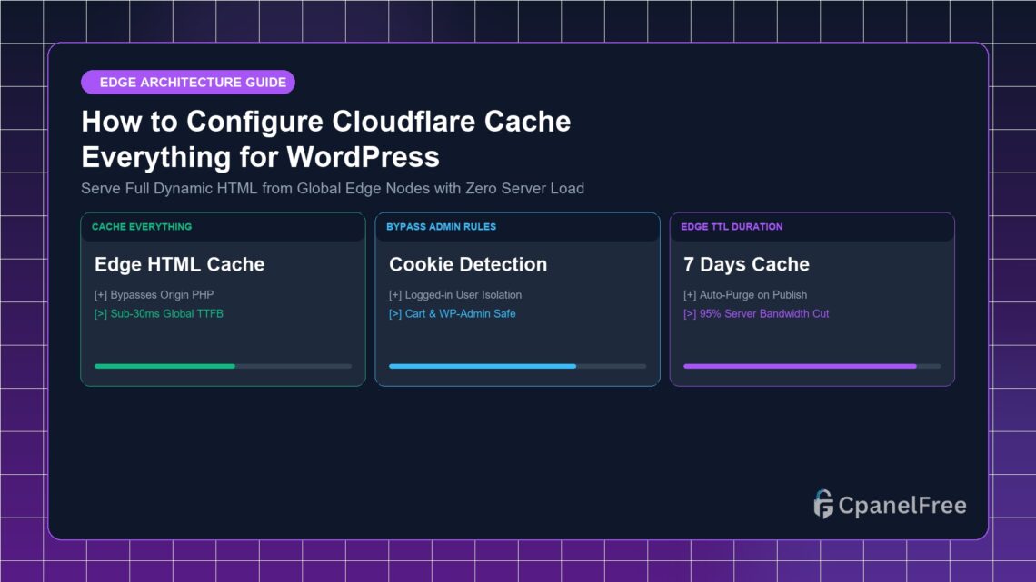Screen dimensions: 1036x582
Task: Click '[+] Bypasses Origin PHP' line
Action: [154, 295]
